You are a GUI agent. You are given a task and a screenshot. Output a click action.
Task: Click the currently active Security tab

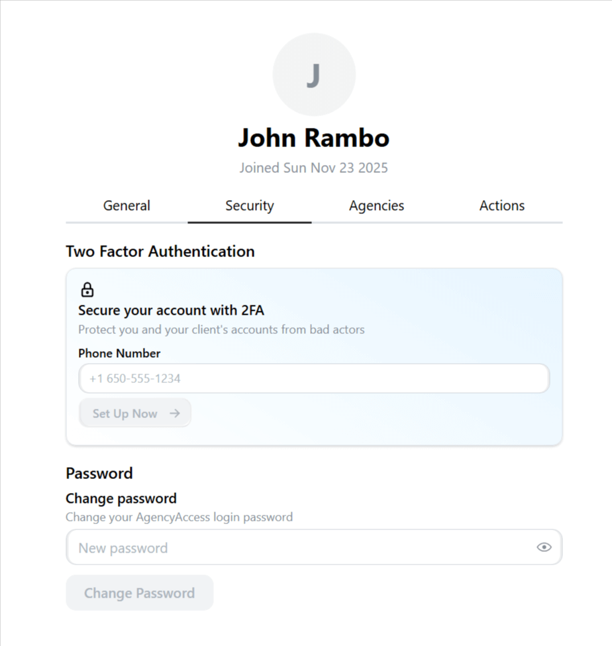pos(250,205)
